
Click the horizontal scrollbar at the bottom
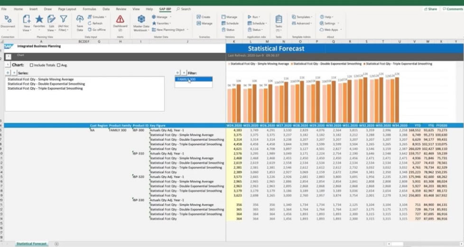click(425, 244)
